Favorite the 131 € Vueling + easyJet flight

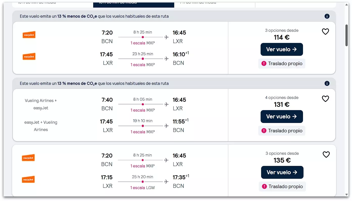(x=325, y=99)
